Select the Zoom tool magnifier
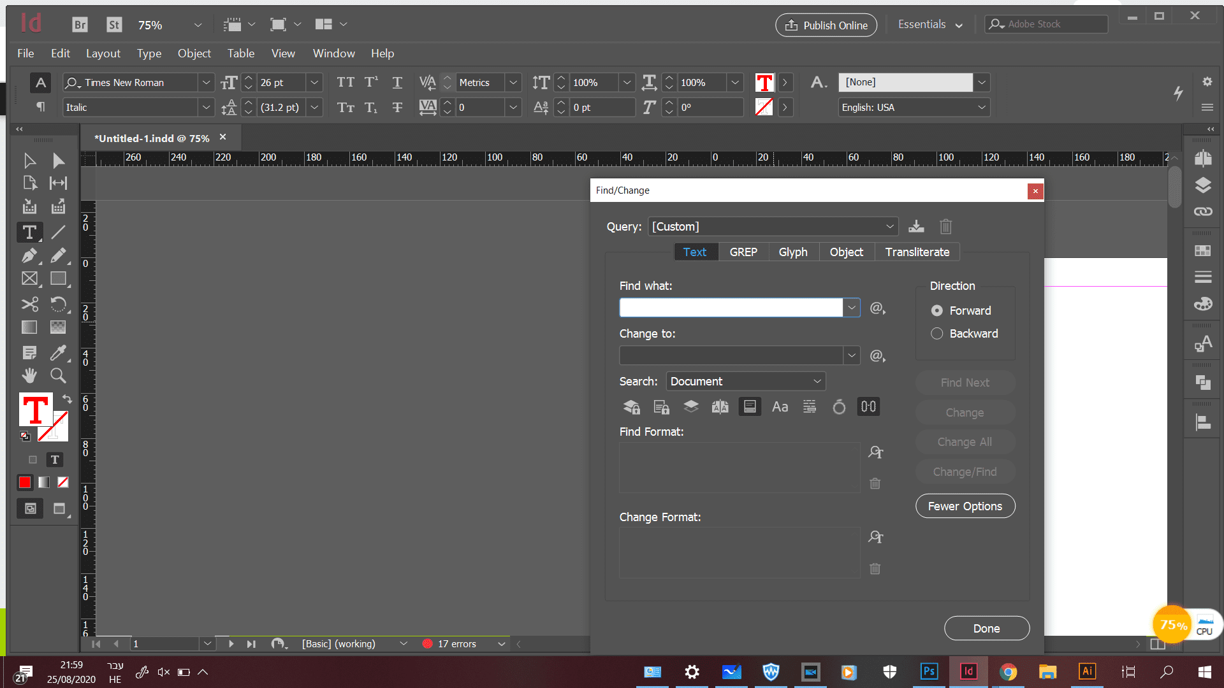Viewport: 1224px width, 688px height. coord(58,376)
